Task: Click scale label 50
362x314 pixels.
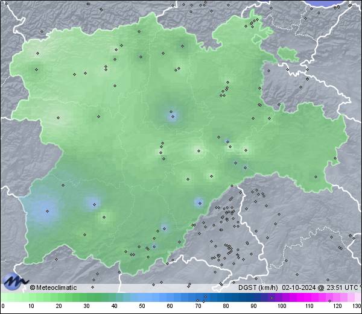Action: pyautogui.click(x=142, y=306)
